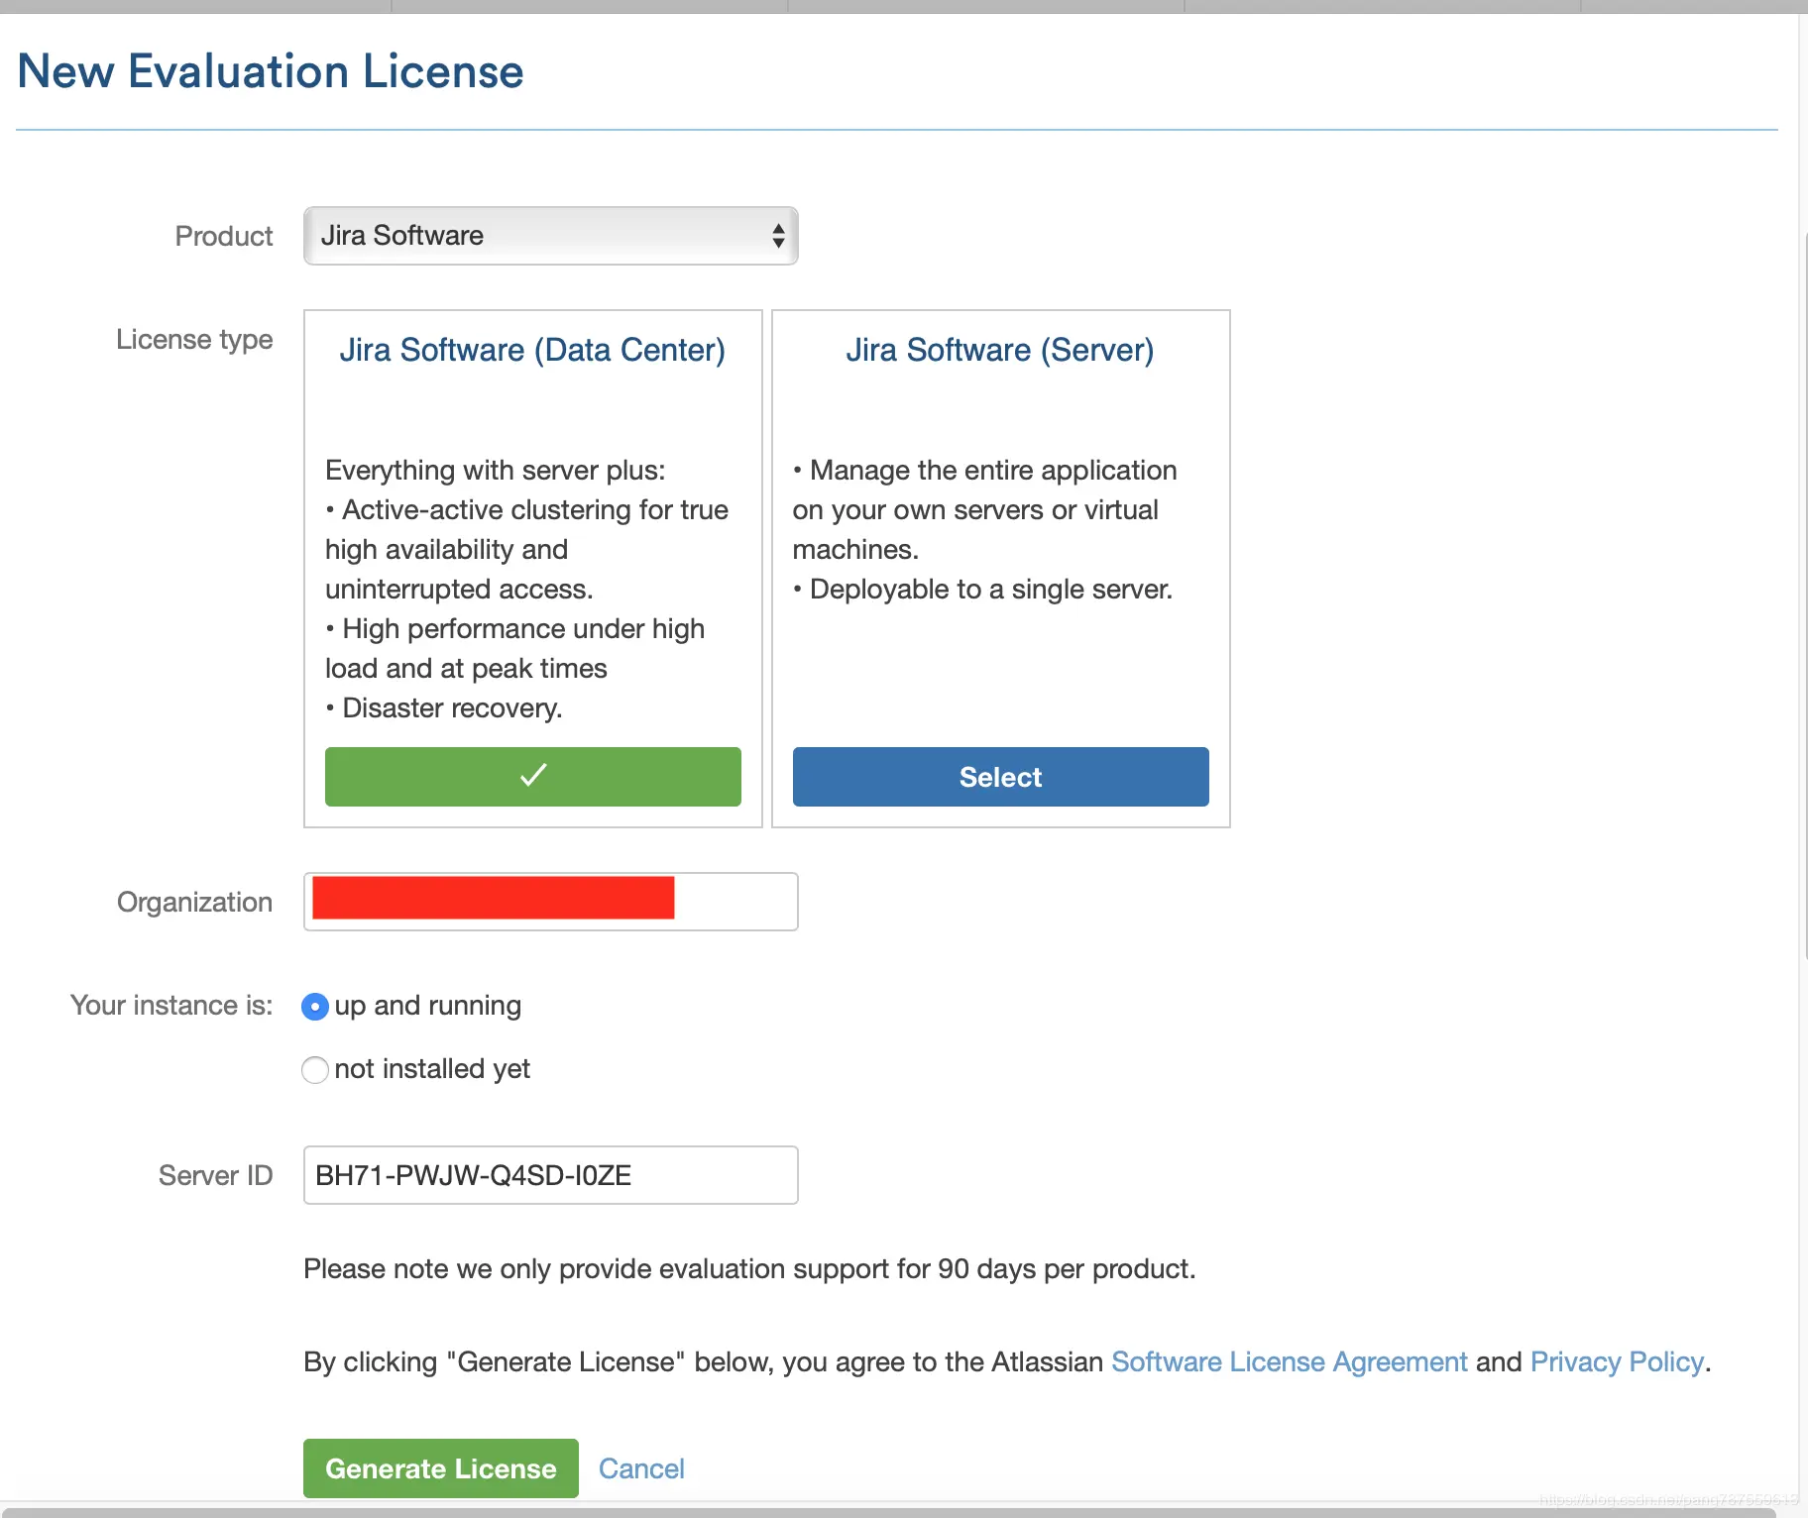Focus the Organization input field
Viewport: 1808px width, 1518px height.
pos(550,902)
